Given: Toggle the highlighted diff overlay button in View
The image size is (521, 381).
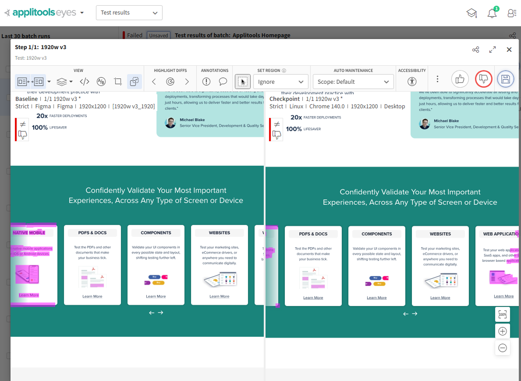Looking at the screenshot, I should tap(135, 82).
